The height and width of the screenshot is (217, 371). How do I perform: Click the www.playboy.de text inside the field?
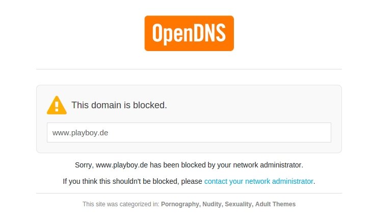tap(80, 133)
